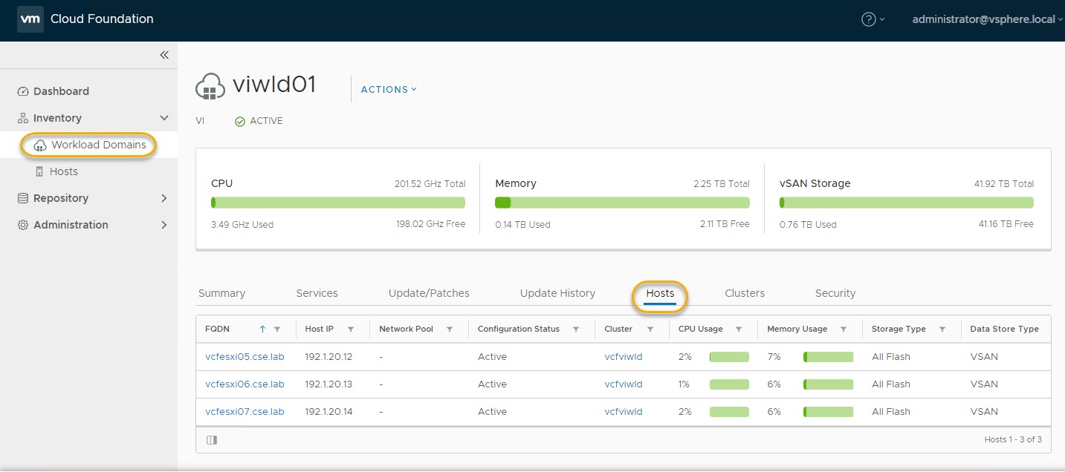This screenshot has height=472, width=1065.
Task: Filter the Host IP column
Action: point(351,330)
